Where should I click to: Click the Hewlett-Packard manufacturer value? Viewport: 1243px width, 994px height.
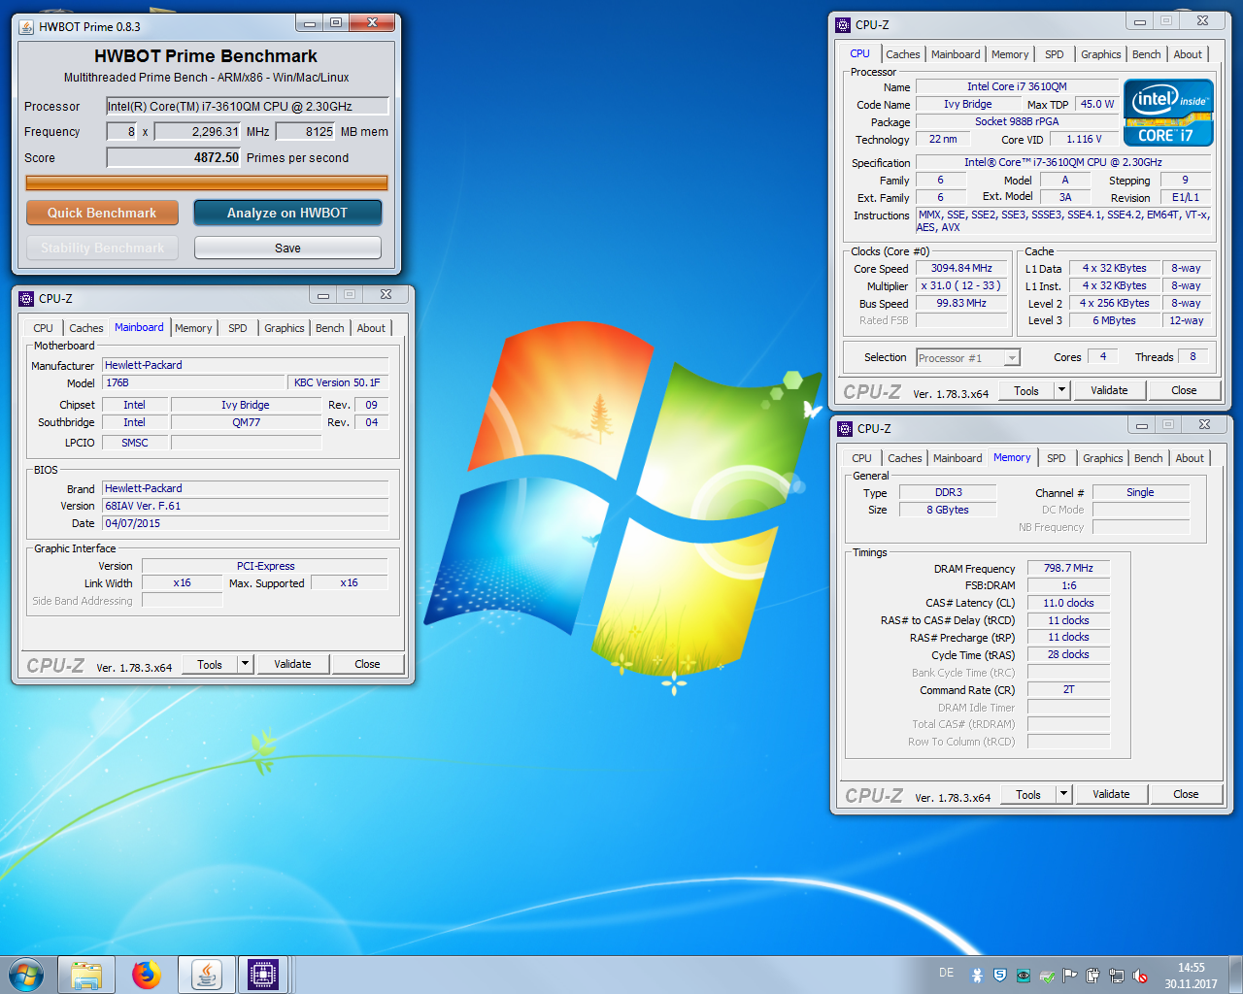(x=246, y=365)
